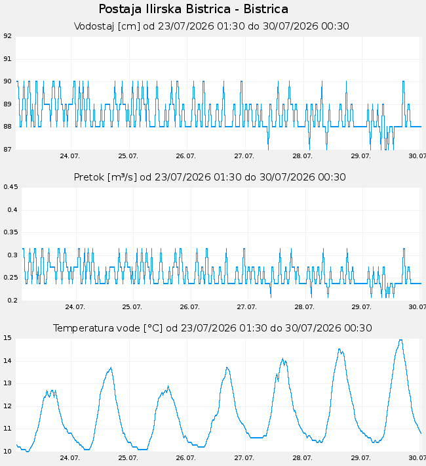Click the Temperatura vode [°C] chart heading
This screenshot has height=466, width=426.
[212, 328]
